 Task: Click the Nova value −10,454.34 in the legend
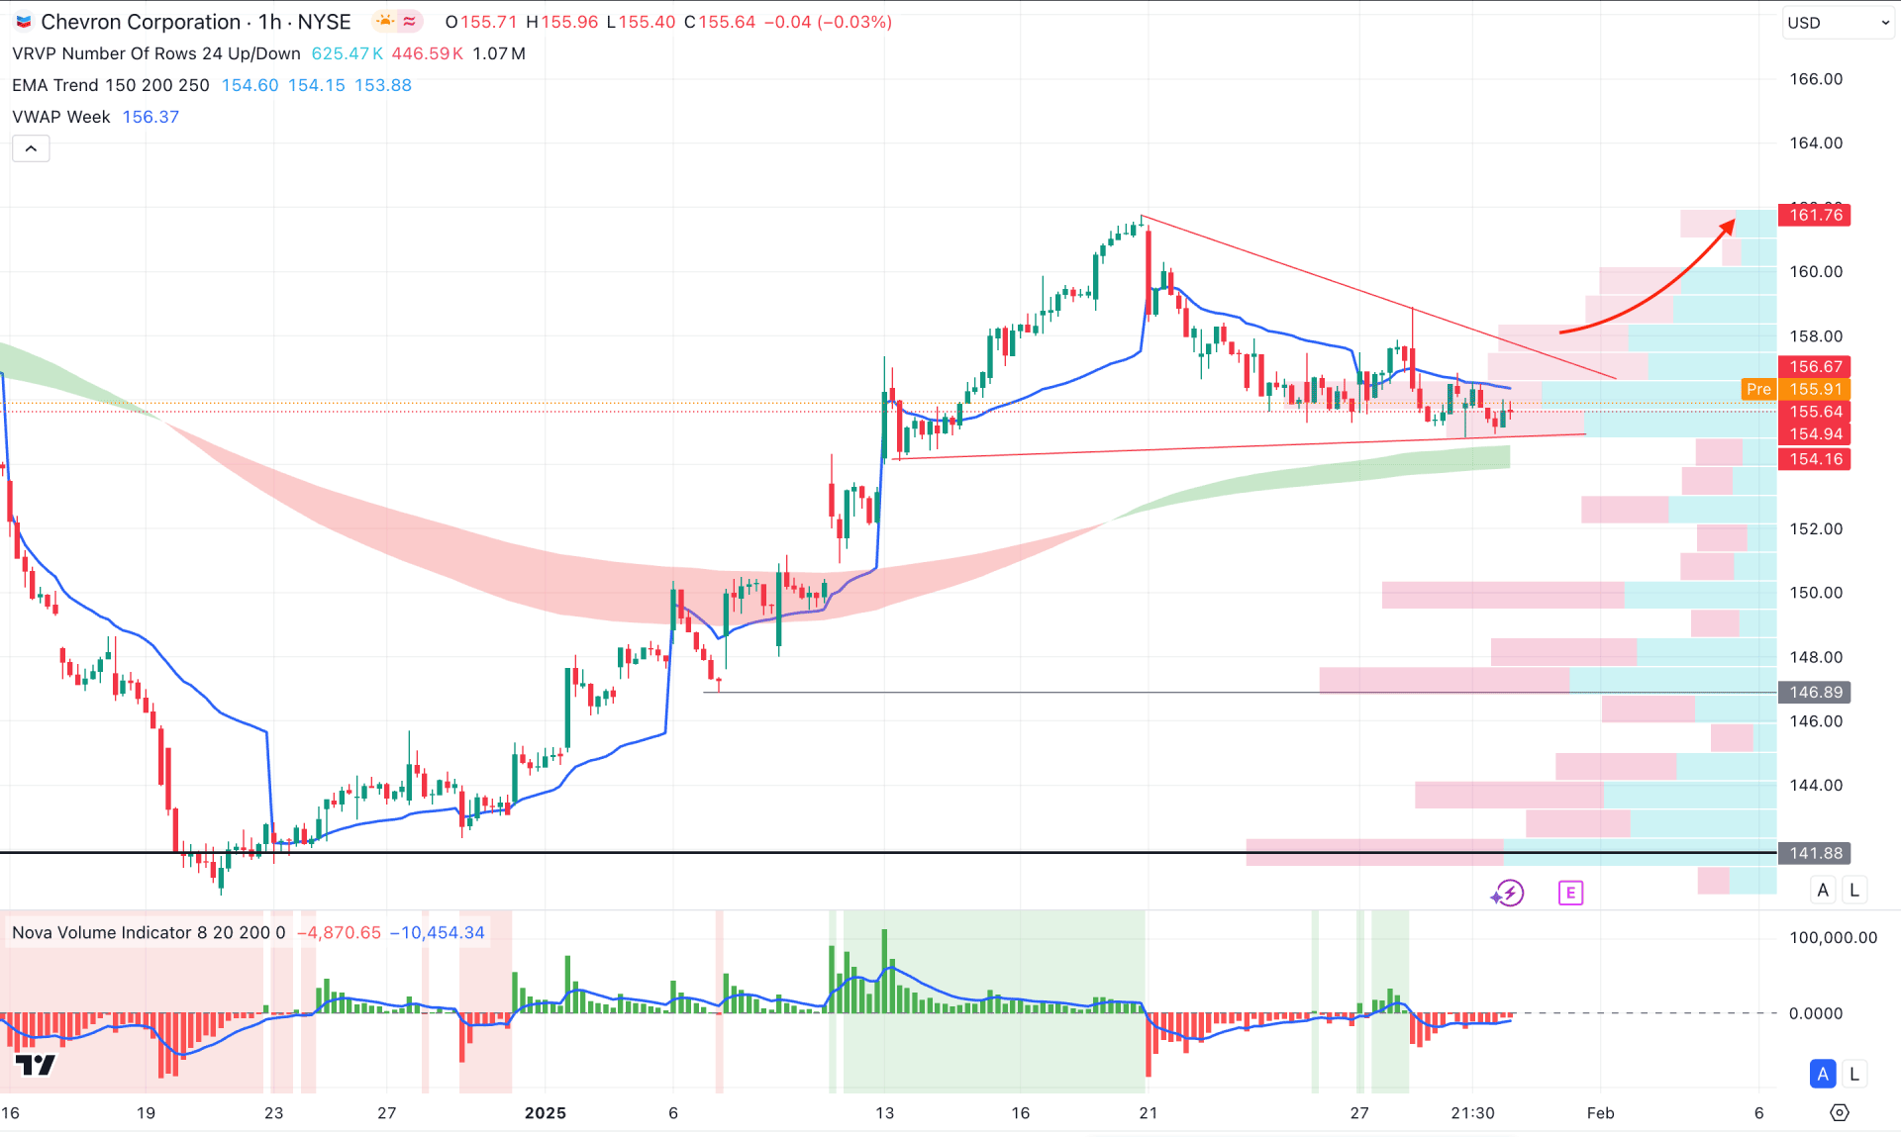[x=437, y=932]
